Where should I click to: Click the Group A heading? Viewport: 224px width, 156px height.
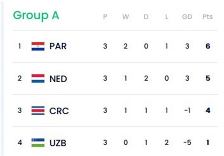coord(36,15)
